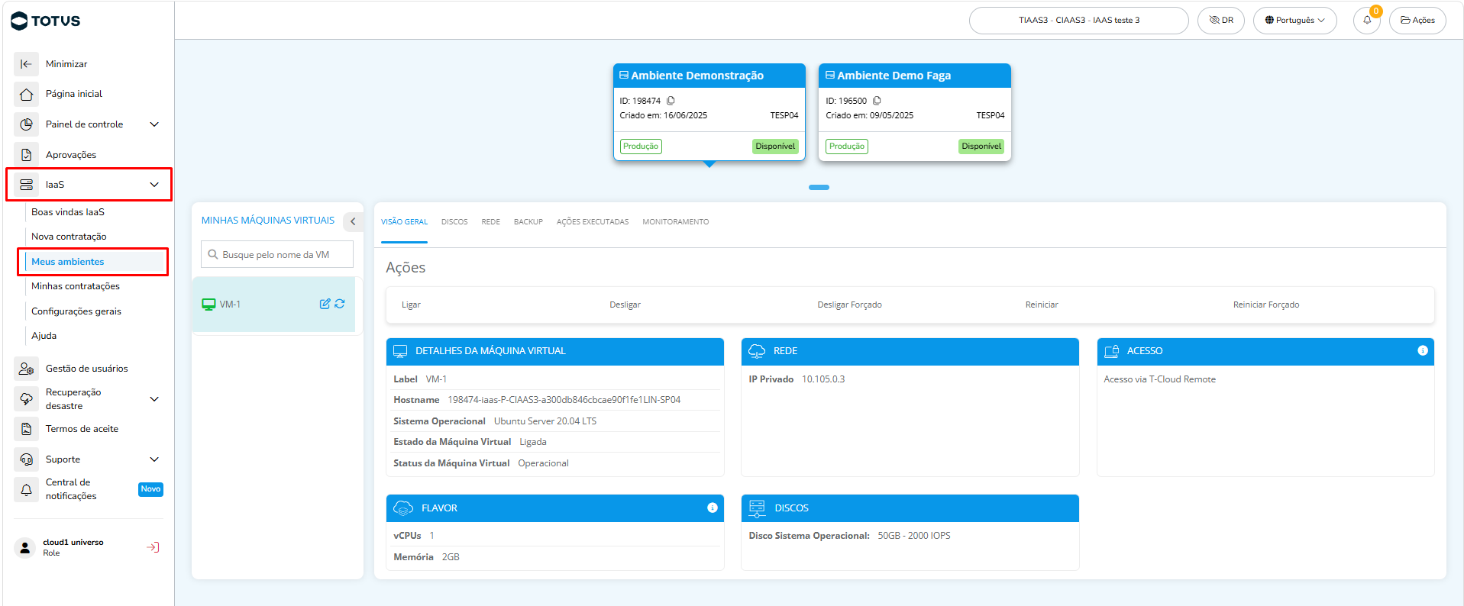Open the Português language dropdown

tap(1294, 21)
